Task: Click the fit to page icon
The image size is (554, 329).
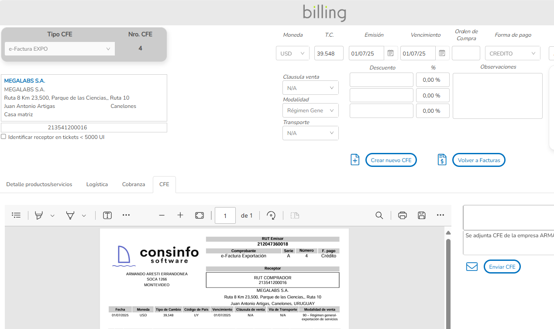Action: click(x=200, y=215)
